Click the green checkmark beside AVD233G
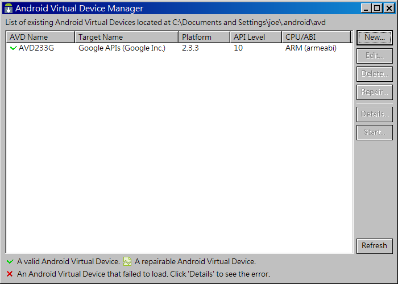The height and width of the screenshot is (284, 398). [x=13, y=48]
